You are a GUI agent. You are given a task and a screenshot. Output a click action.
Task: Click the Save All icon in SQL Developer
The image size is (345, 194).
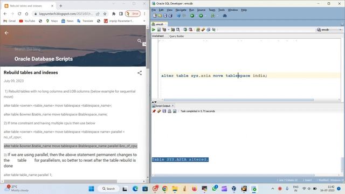[x=170, y=16]
